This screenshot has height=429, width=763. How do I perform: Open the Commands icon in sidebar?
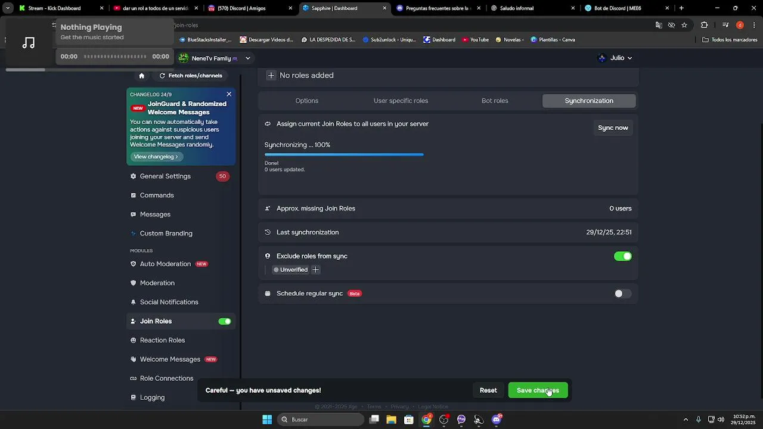pos(134,195)
